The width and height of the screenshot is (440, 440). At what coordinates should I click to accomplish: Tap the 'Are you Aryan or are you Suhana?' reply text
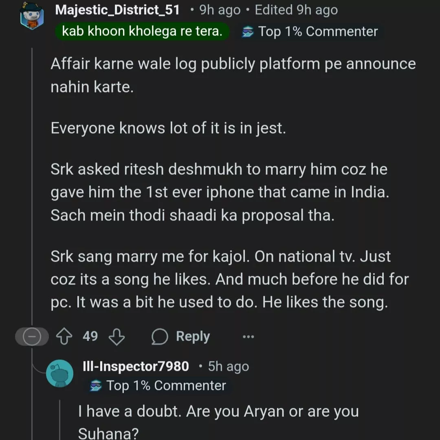(x=218, y=422)
